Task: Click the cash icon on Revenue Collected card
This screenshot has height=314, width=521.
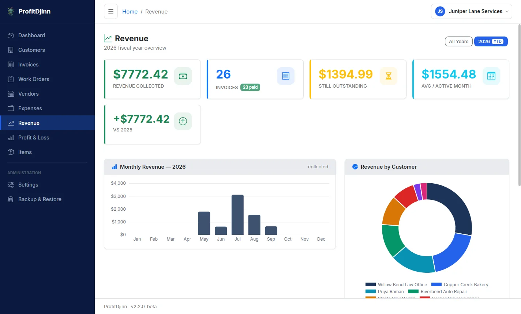Action: (x=183, y=76)
